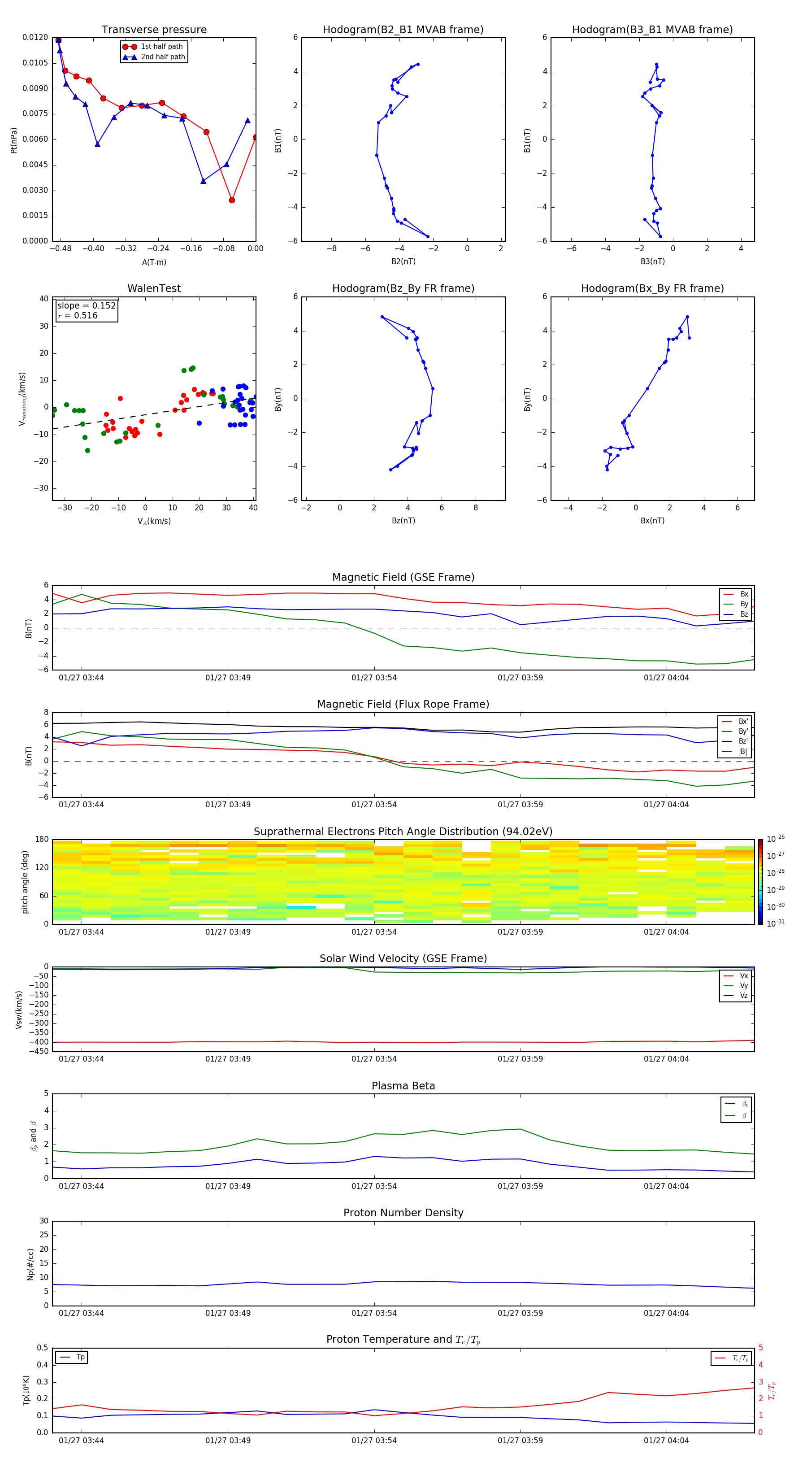
Task: Click the 'Transverse pressure' plot title
Action: [154, 29]
